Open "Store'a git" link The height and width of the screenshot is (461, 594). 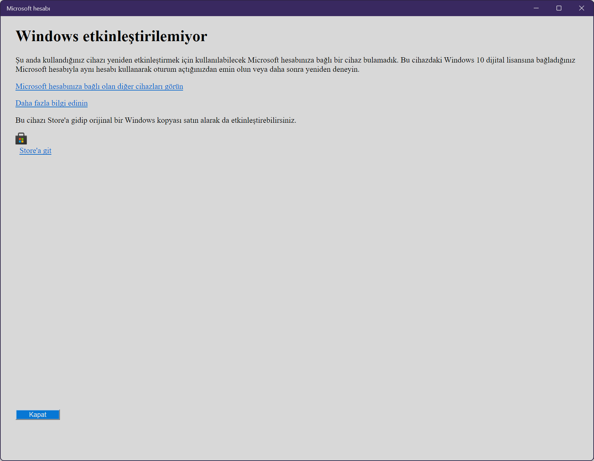35,150
